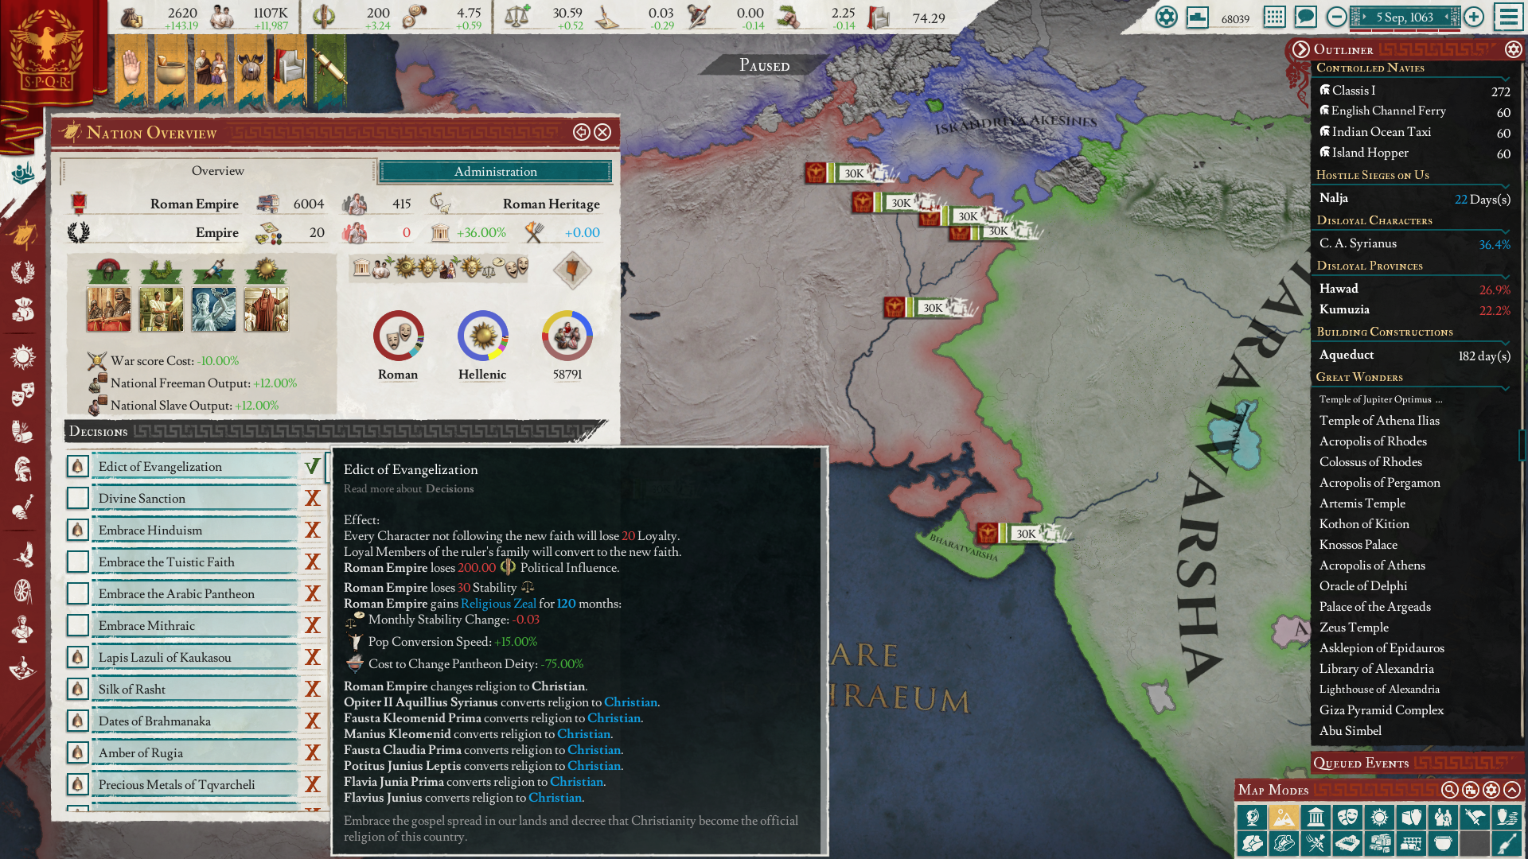Select the political globe map mode

(1252, 817)
